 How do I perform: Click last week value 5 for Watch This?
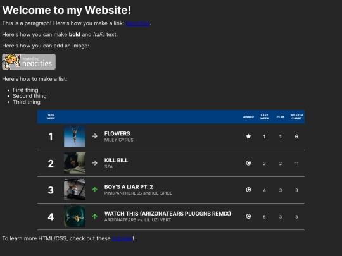point(264,217)
